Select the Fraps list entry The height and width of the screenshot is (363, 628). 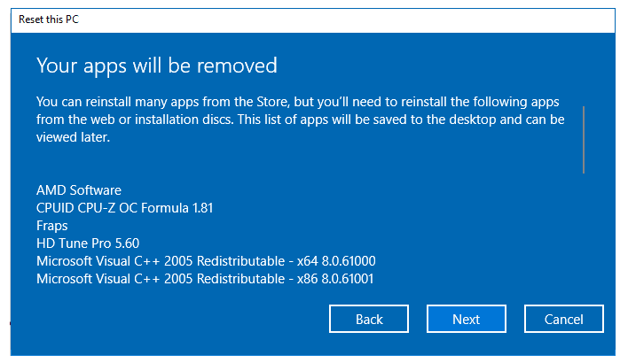52,226
